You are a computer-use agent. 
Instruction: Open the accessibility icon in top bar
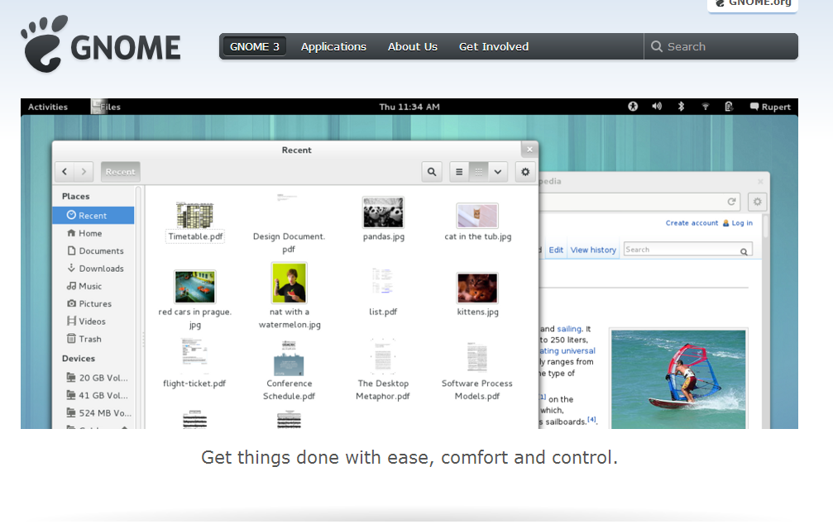click(633, 106)
